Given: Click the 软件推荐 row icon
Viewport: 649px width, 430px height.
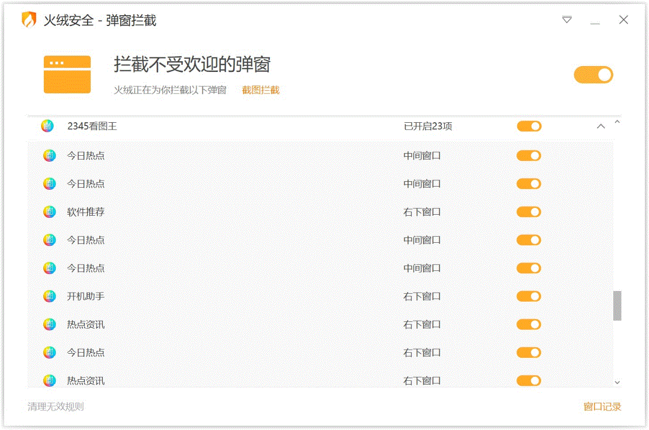Looking at the screenshot, I should coord(49,212).
